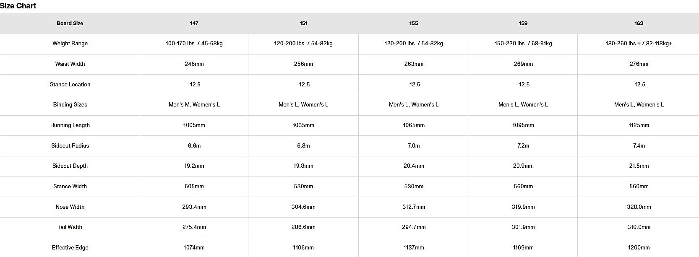This screenshot has height=257, width=699.
Task: Select the Board Size header cell
Action: 70,23
